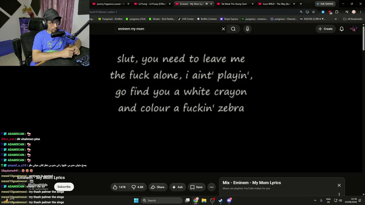Open Steam from the taskbar
Viewport: 365px width, 205px height.
tap(220, 200)
